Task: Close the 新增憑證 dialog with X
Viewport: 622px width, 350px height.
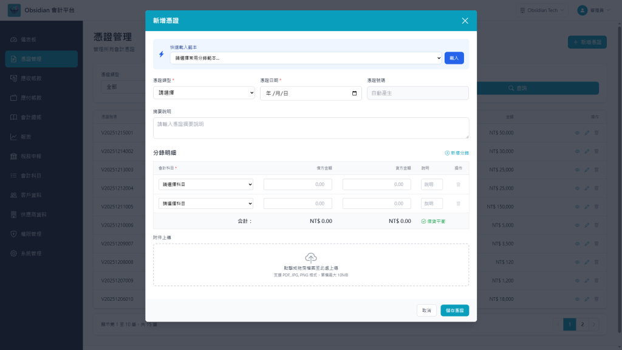Action: pyautogui.click(x=465, y=21)
